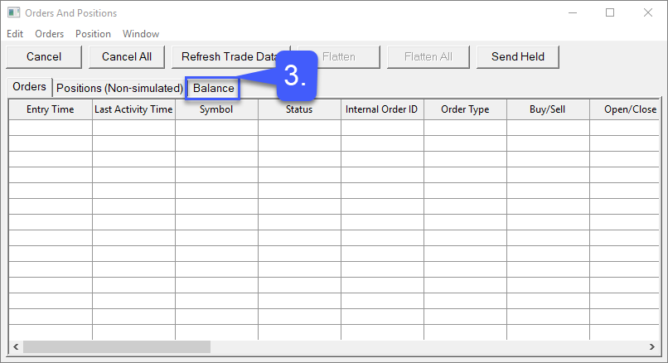Switch to the Balance tab

coord(214,88)
